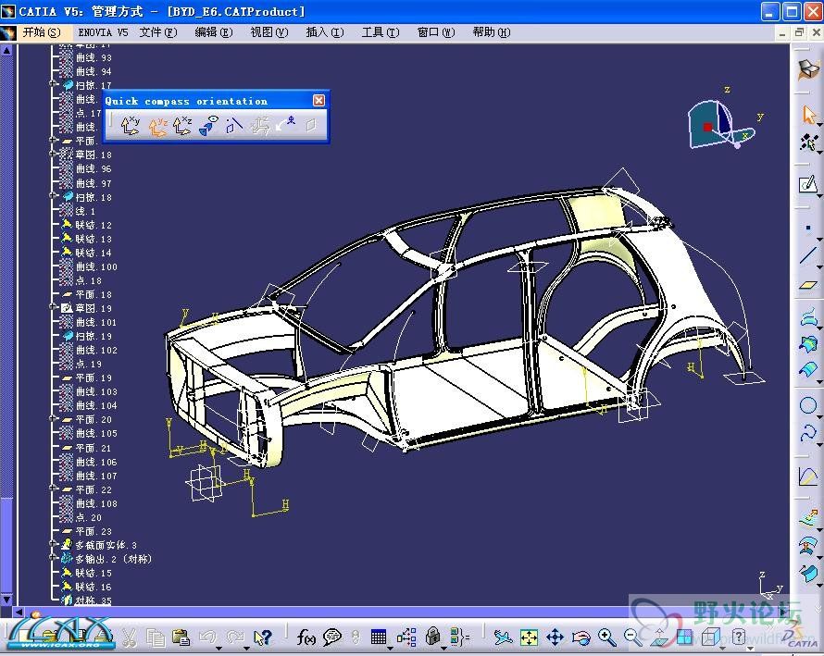Screen dimensions: 824x656
Task: Click the horizontal scroll left arrow
Action: [19, 612]
